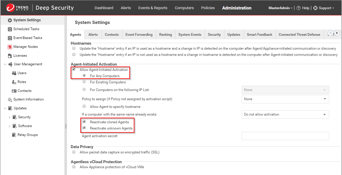Expand the Security updates tree node
Image resolution: width=342 pixels, height=175 pixels.
9,117
